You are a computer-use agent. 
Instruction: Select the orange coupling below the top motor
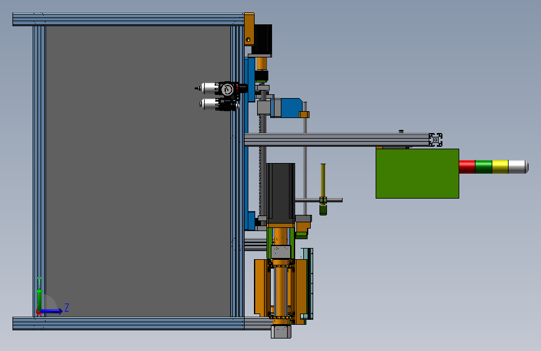pos(262,63)
